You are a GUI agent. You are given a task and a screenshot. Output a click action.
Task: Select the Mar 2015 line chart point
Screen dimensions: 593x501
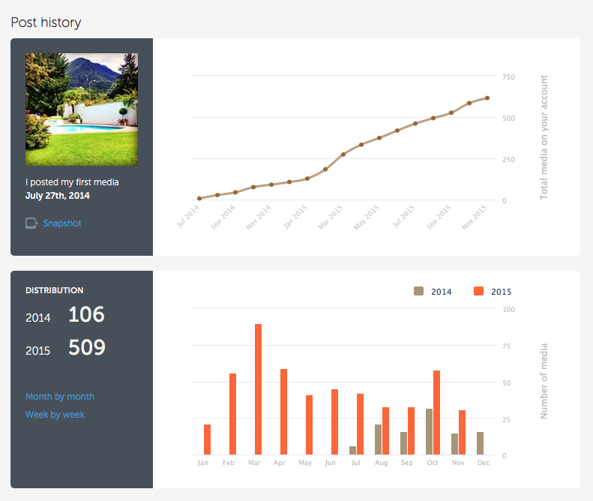343,154
